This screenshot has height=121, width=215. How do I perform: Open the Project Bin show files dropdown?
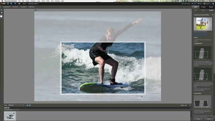pos(11,110)
